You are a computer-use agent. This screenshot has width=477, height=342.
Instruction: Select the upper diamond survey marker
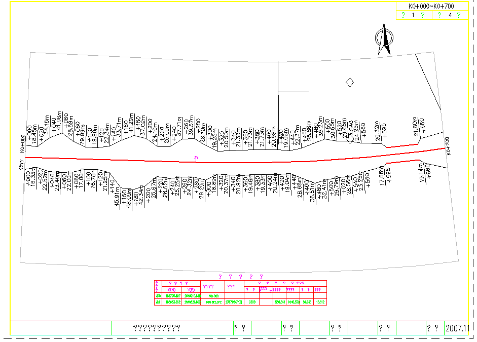(x=349, y=82)
